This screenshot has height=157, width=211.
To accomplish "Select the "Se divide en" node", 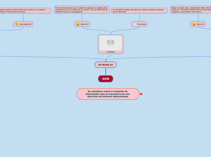I will click(x=105, y=65).
